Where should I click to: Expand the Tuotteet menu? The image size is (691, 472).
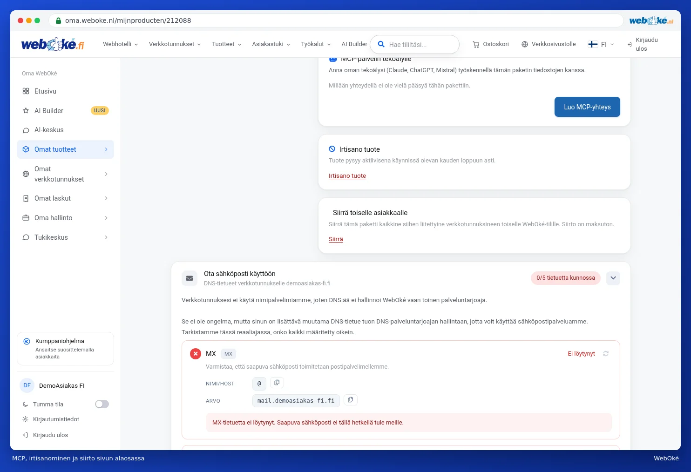(227, 44)
